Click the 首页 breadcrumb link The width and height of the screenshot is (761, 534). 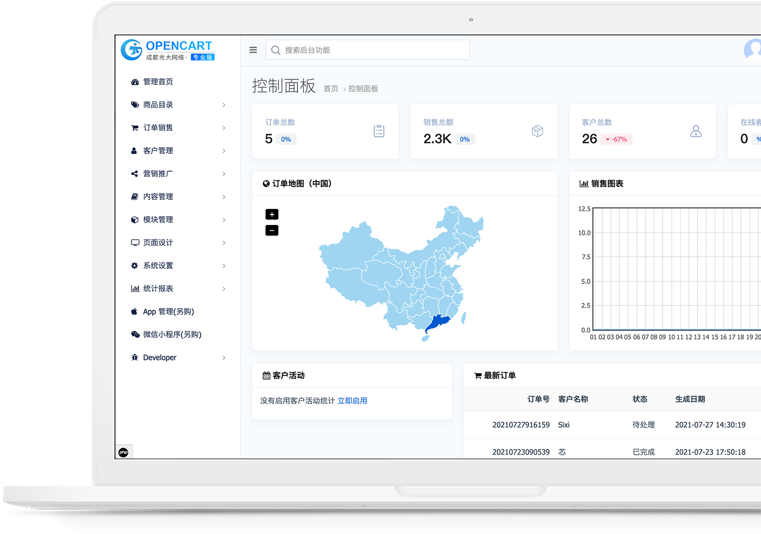pos(330,89)
